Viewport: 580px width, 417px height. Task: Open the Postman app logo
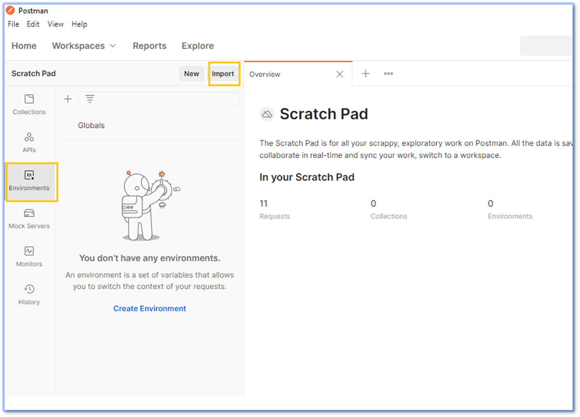10,10
